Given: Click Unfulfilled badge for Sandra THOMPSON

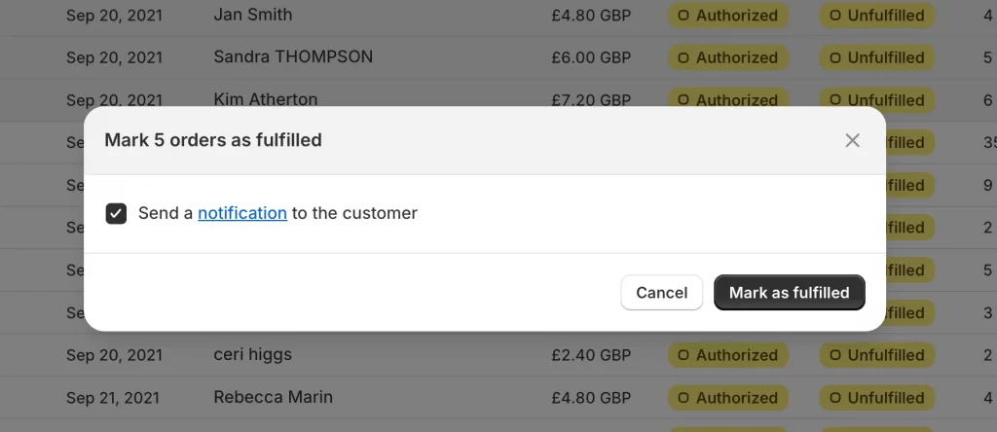Looking at the screenshot, I should point(877,57).
